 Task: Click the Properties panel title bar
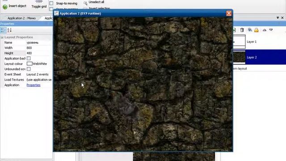[26, 24]
